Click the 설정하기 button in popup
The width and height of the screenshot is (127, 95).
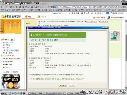click(63, 85)
